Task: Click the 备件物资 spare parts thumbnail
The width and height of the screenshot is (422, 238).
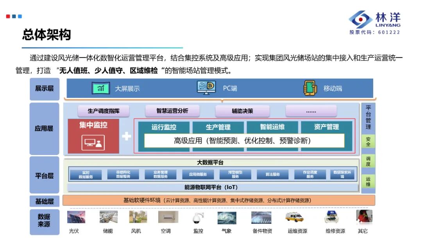Action: coord(261,218)
